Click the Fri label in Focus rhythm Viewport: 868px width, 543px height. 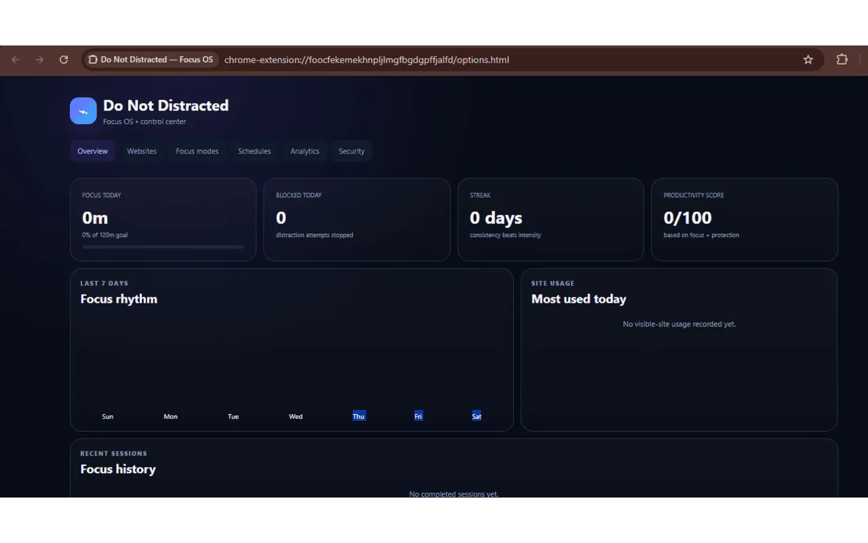(418, 416)
